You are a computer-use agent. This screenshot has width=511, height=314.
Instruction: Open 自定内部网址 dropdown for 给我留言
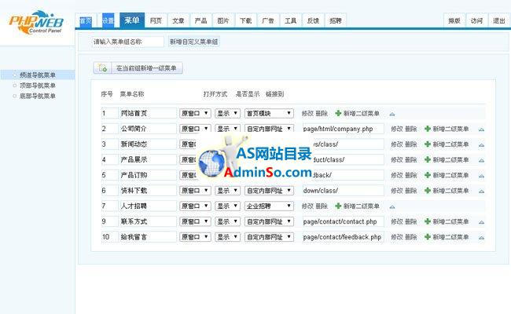pos(269,237)
